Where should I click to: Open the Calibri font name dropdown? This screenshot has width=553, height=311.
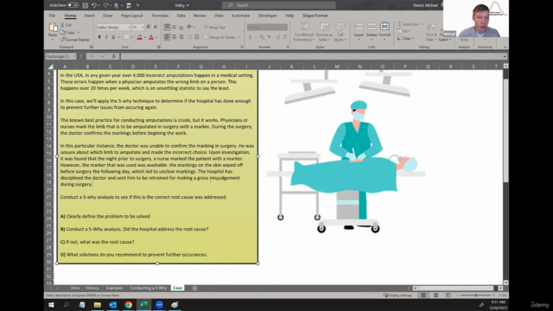(129, 27)
